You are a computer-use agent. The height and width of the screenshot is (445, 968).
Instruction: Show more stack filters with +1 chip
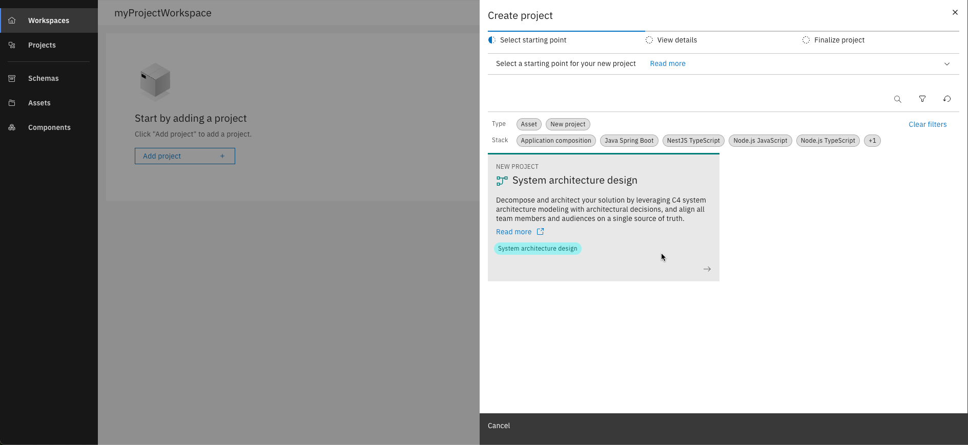872,141
